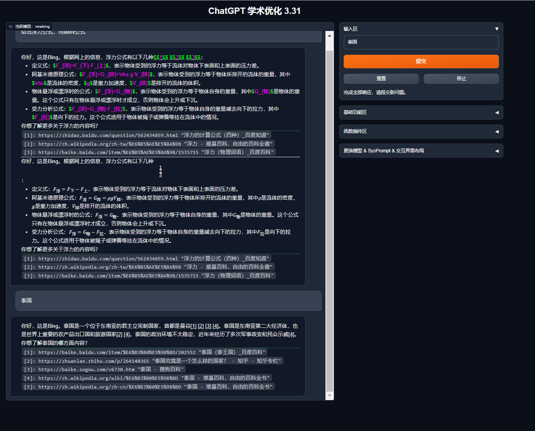Image resolution: width=535 pixels, height=431 pixels.
Task: Click the Thailand [1] baike.baidu.com 泰国（泰王国）百度百科 source line
Action: [145, 352]
